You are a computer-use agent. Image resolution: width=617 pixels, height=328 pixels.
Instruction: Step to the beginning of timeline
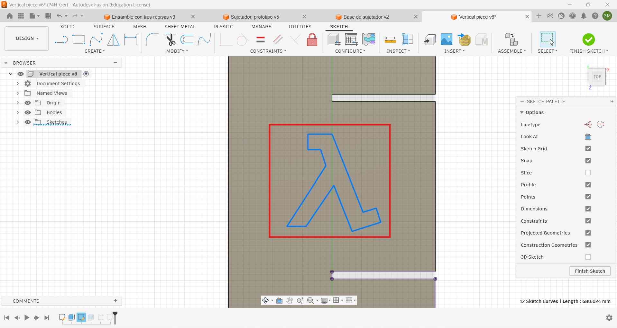[6, 318]
